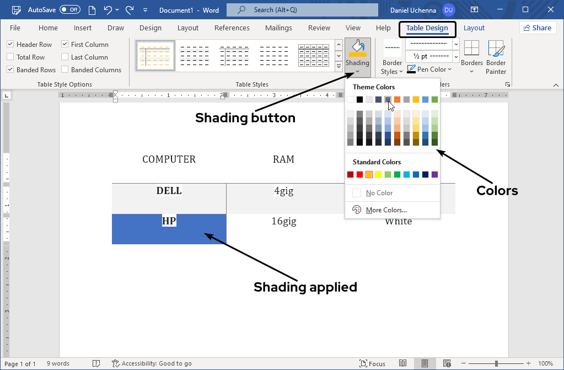Expand the line style dropdown
Viewport: 564px width, 370px height.
click(x=456, y=43)
